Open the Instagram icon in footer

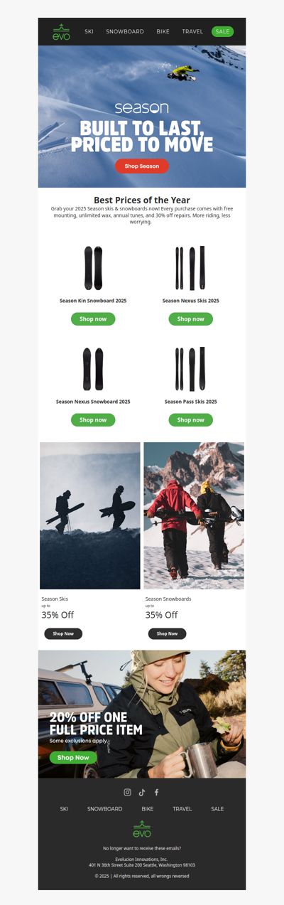click(x=128, y=792)
